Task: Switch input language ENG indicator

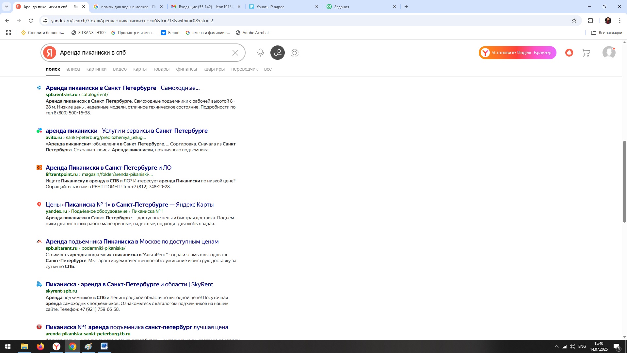Action: point(582,346)
